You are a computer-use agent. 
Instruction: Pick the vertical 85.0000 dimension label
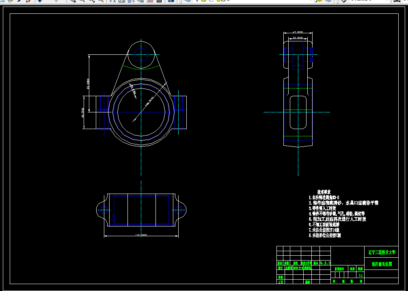click(x=88, y=84)
